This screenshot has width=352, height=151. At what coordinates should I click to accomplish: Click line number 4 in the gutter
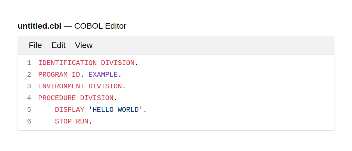[29, 98]
